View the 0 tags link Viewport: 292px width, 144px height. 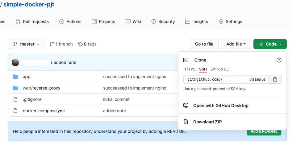(x=87, y=44)
